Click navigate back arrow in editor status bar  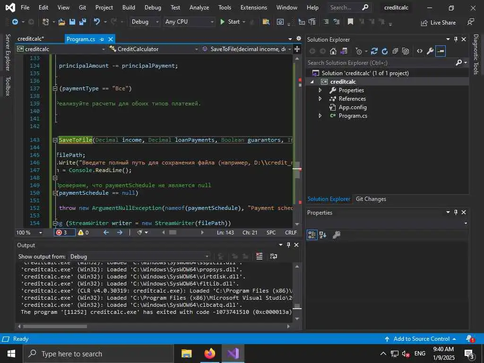click(x=106, y=233)
